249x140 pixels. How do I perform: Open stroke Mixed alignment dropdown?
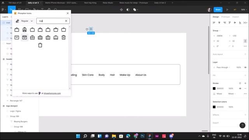click(x=232, y=94)
